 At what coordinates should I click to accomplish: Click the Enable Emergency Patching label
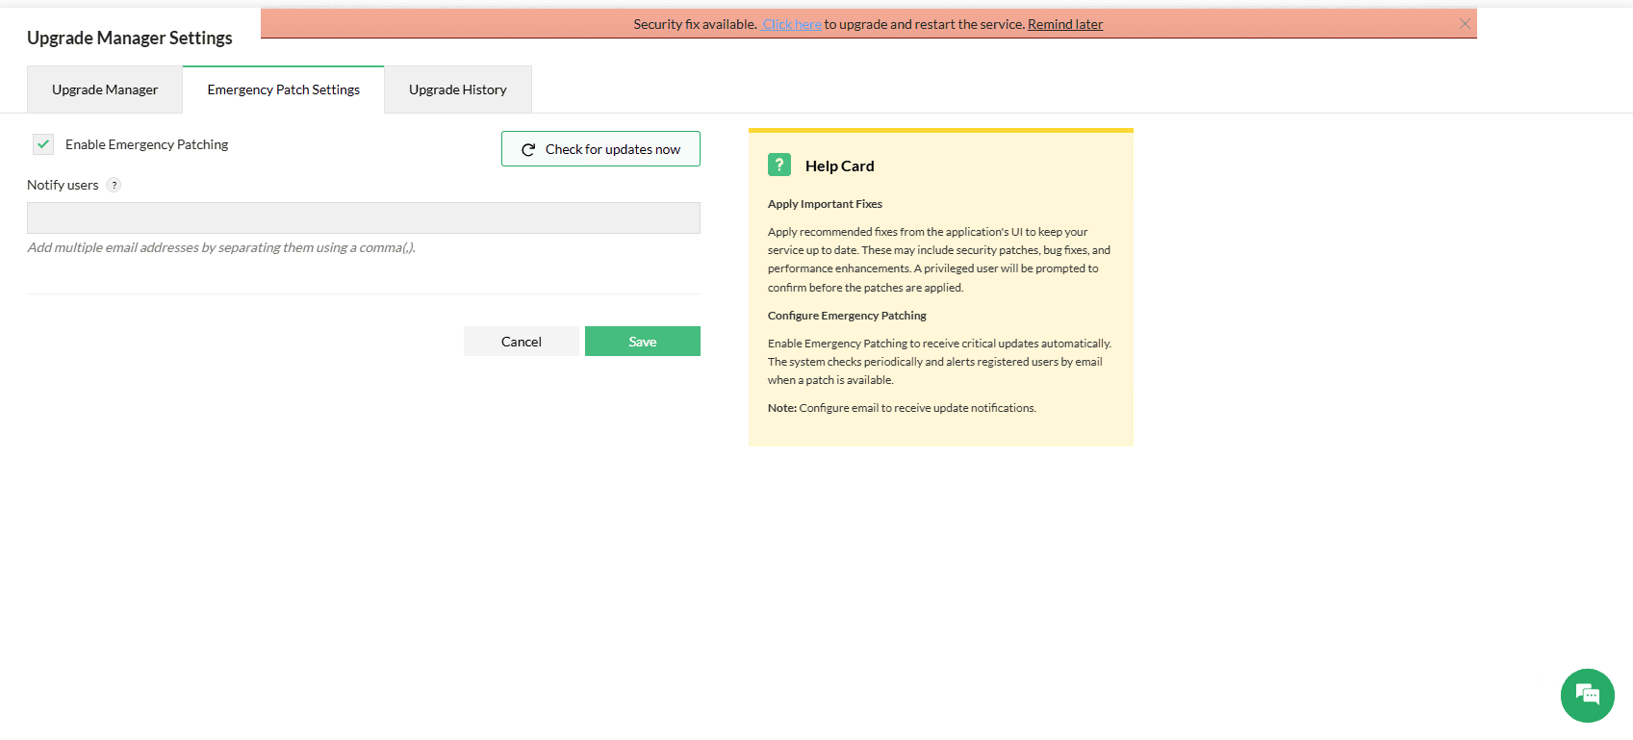tap(147, 144)
